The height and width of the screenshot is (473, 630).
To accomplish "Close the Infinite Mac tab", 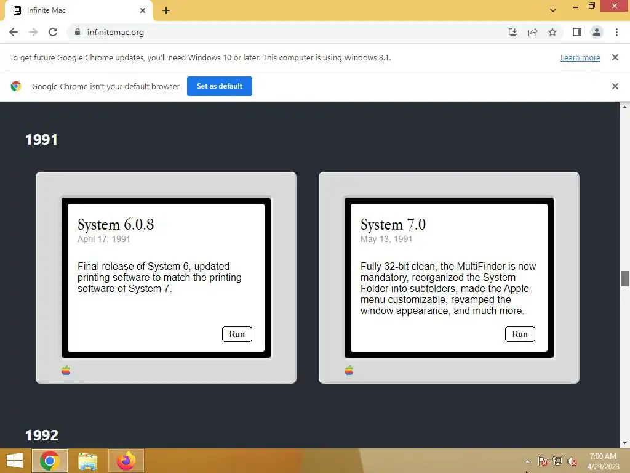I will pos(143,10).
